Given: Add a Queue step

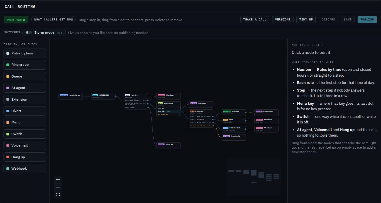Looking at the screenshot, I should coord(25,76).
